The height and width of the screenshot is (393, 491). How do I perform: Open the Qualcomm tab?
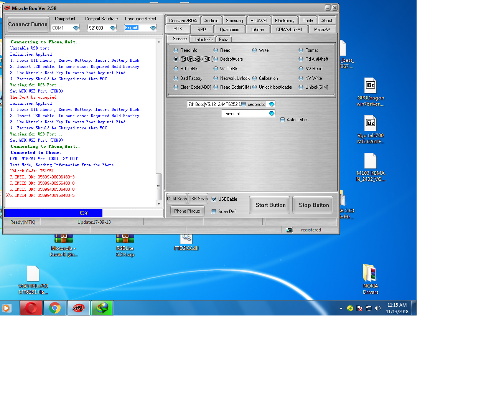point(229,29)
